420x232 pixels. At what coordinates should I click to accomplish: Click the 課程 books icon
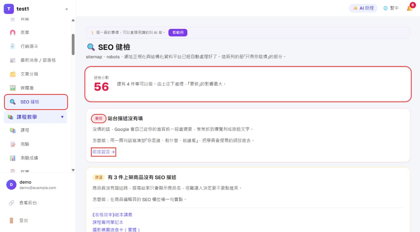pos(13,130)
